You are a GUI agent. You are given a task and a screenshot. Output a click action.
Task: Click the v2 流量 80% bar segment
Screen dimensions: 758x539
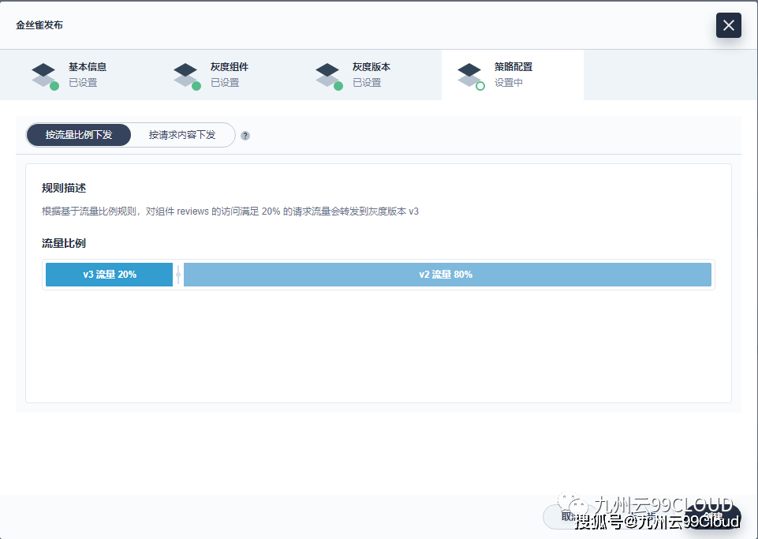pos(447,275)
